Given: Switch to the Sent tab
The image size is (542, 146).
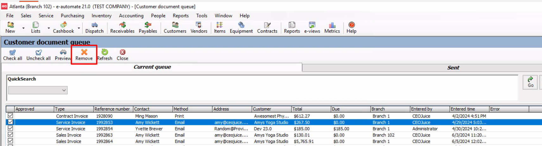Looking at the screenshot, I should tap(453, 68).
